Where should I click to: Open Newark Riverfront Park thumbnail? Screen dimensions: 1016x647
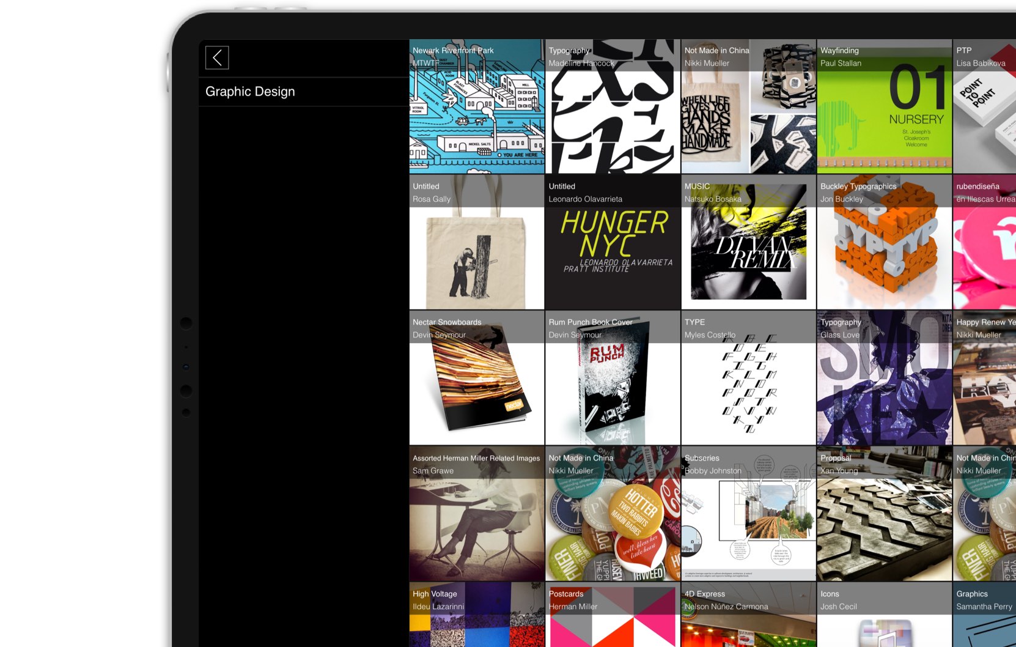(x=477, y=106)
